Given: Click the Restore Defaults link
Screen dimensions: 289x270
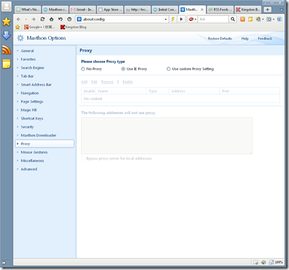Looking at the screenshot, I should tap(220, 39).
